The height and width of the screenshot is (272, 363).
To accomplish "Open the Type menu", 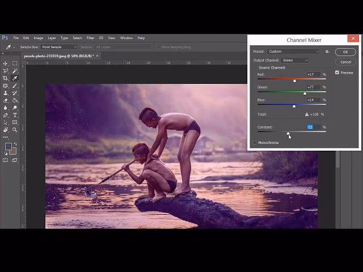I will (64, 38).
